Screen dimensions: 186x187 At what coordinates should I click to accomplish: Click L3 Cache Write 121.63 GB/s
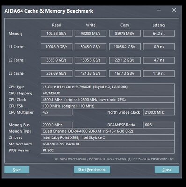pyautogui.click(x=90, y=73)
